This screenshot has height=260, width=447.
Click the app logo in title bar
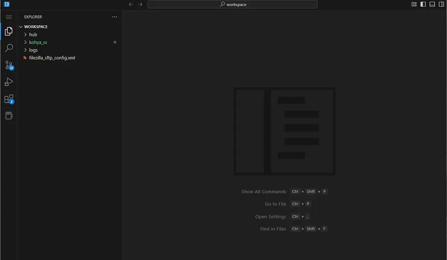pos(7,4)
